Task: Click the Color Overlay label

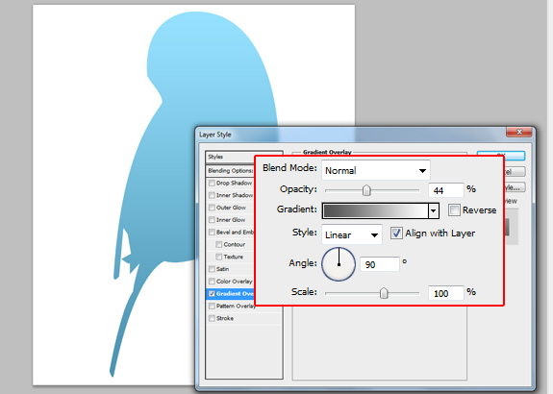Action: tap(234, 282)
